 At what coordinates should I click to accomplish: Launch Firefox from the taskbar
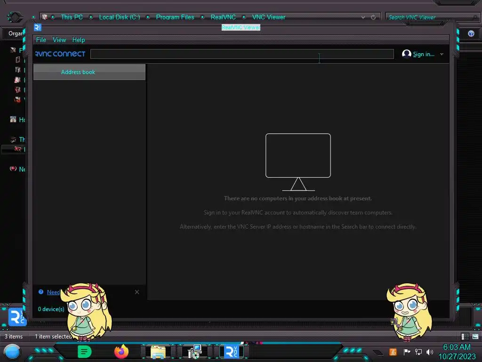(x=121, y=352)
